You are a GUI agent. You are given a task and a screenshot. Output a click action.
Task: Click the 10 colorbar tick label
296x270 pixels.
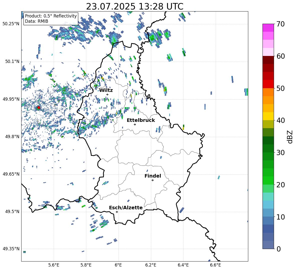coord(280,217)
